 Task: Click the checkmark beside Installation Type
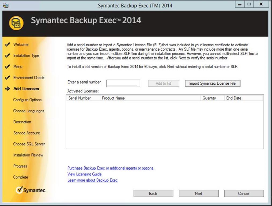tap(7, 55)
